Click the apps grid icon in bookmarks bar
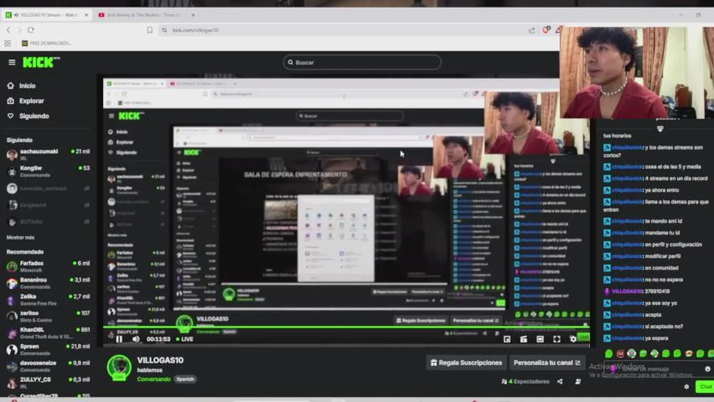 pyautogui.click(x=7, y=43)
